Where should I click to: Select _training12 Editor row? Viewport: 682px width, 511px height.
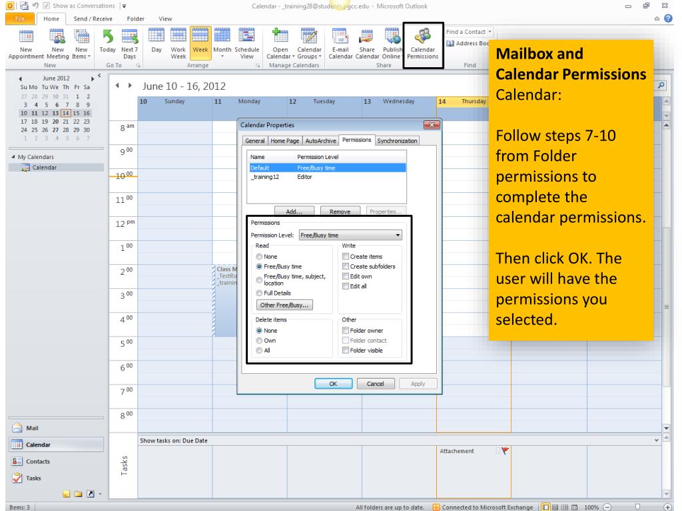326,177
